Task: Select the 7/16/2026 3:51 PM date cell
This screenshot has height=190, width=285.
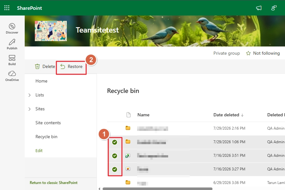Action: [x=229, y=155]
